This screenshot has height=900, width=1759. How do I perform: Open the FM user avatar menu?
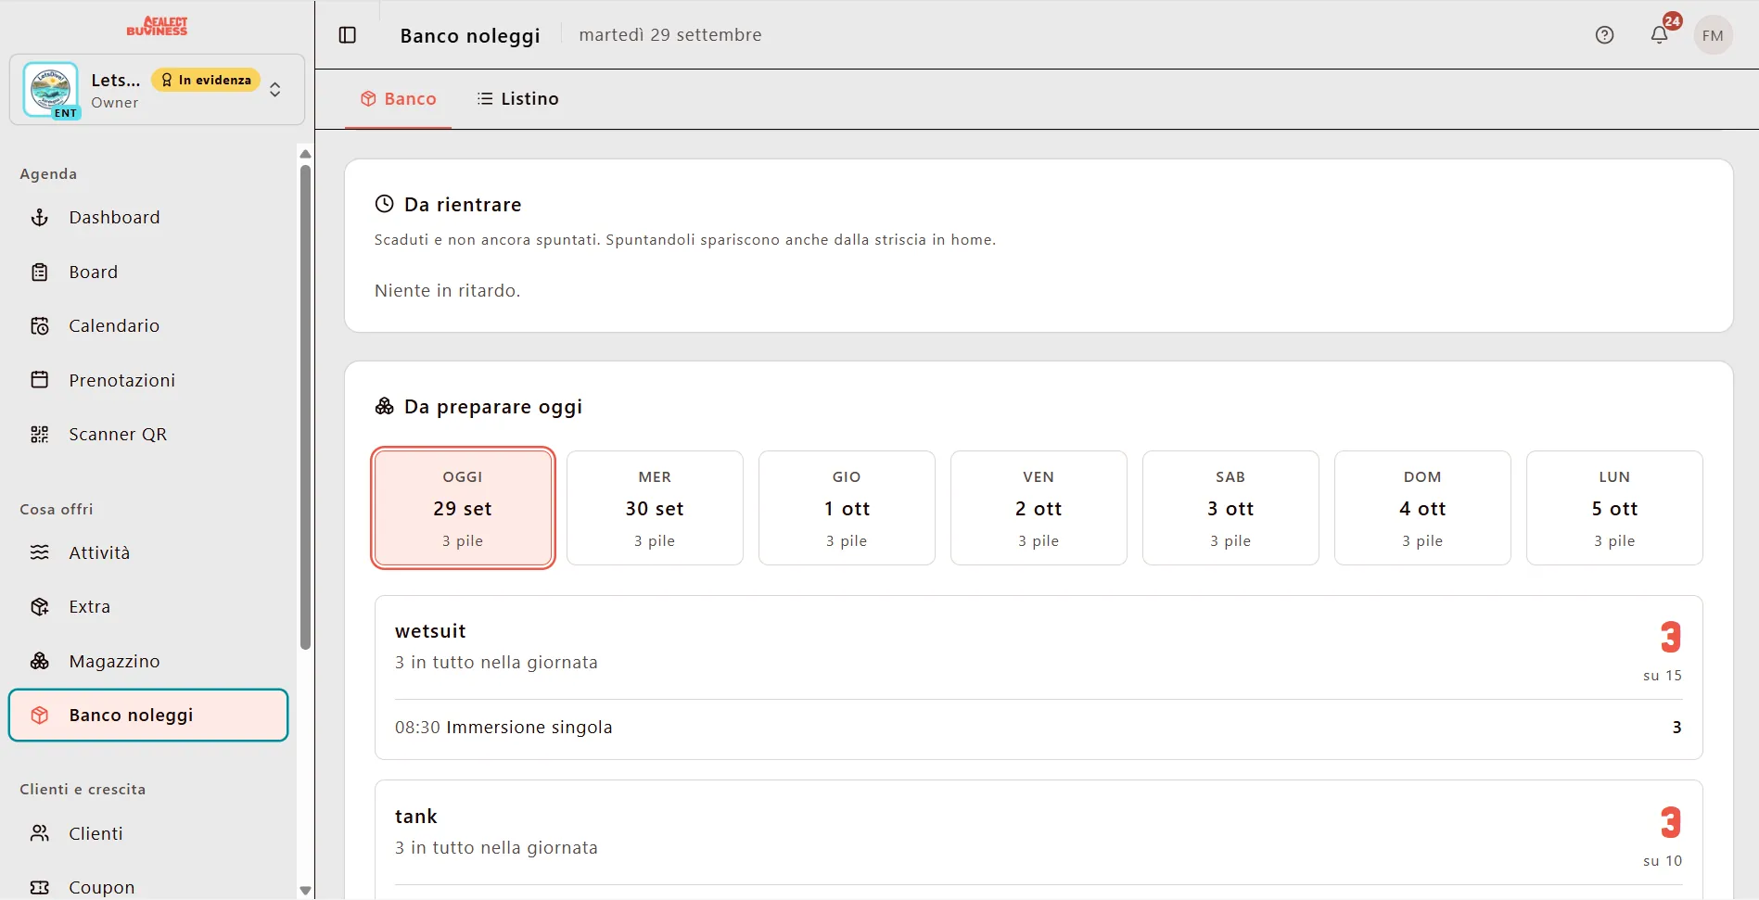(x=1713, y=35)
